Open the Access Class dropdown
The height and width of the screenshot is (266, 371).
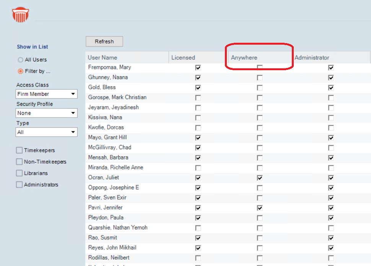point(46,94)
